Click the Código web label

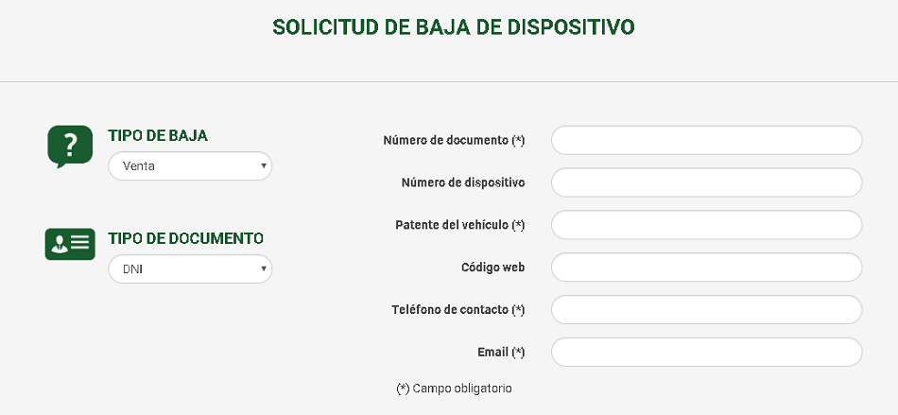click(492, 268)
